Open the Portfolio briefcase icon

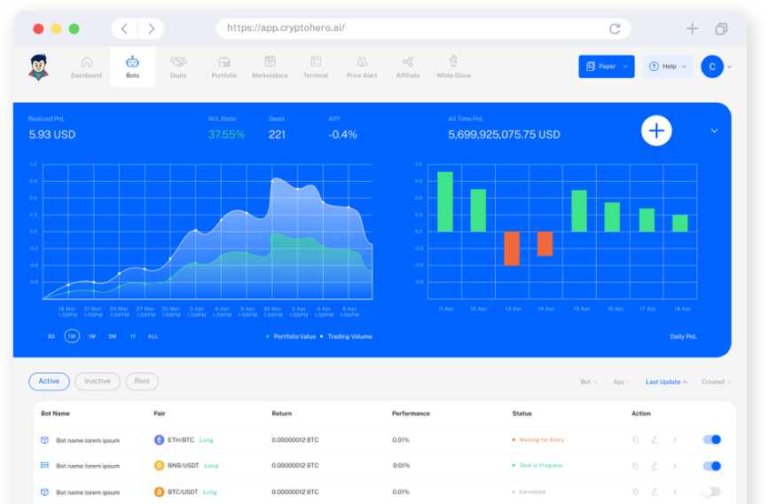pos(224,62)
